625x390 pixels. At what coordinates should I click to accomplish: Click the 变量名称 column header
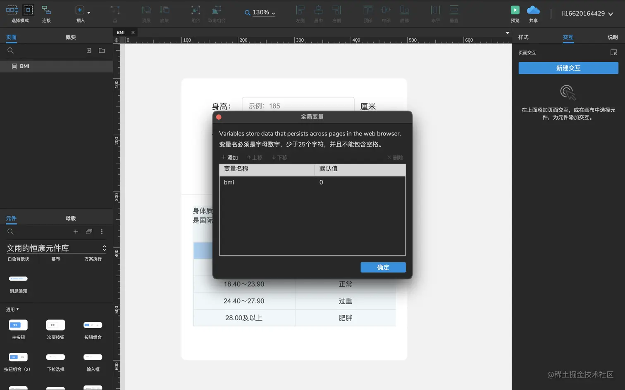point(267,169)
